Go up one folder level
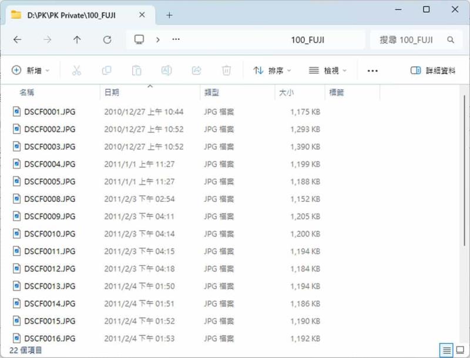 point(77,39)
